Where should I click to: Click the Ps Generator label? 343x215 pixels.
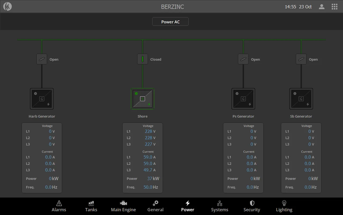click(x=243, y=116)
